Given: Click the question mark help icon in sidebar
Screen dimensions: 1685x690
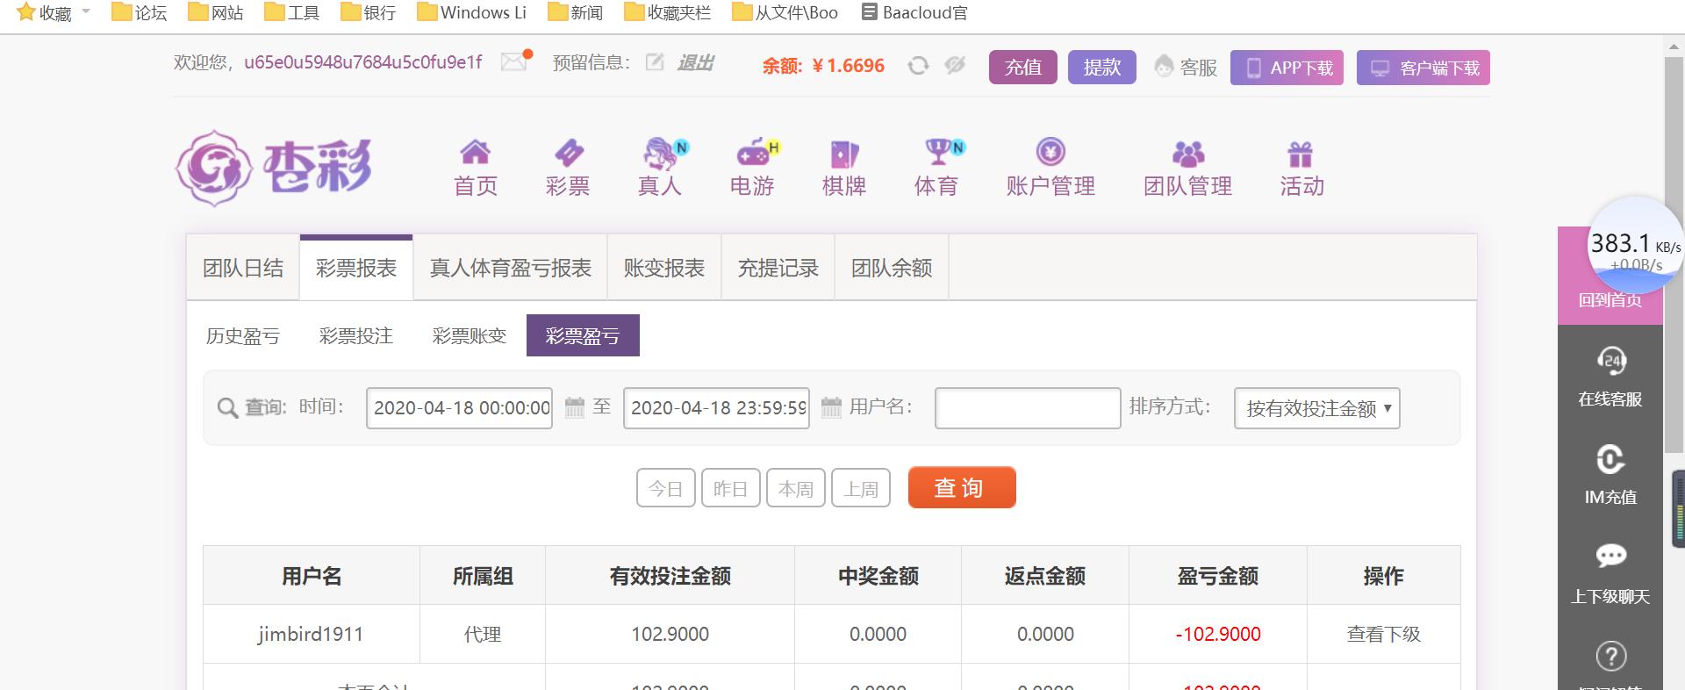Looking at the screenshot, I should pos(1610,656).
